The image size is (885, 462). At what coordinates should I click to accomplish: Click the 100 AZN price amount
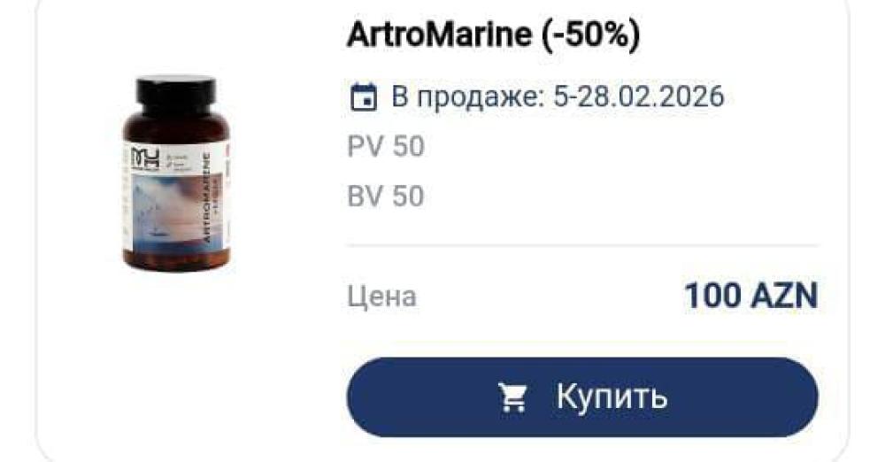click(750, 296)
